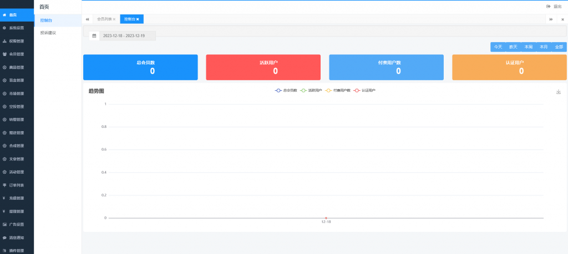Viewport: 568px width, 254px height.
Task: Click the orange 认证用户 stat card
Action: 509,67
